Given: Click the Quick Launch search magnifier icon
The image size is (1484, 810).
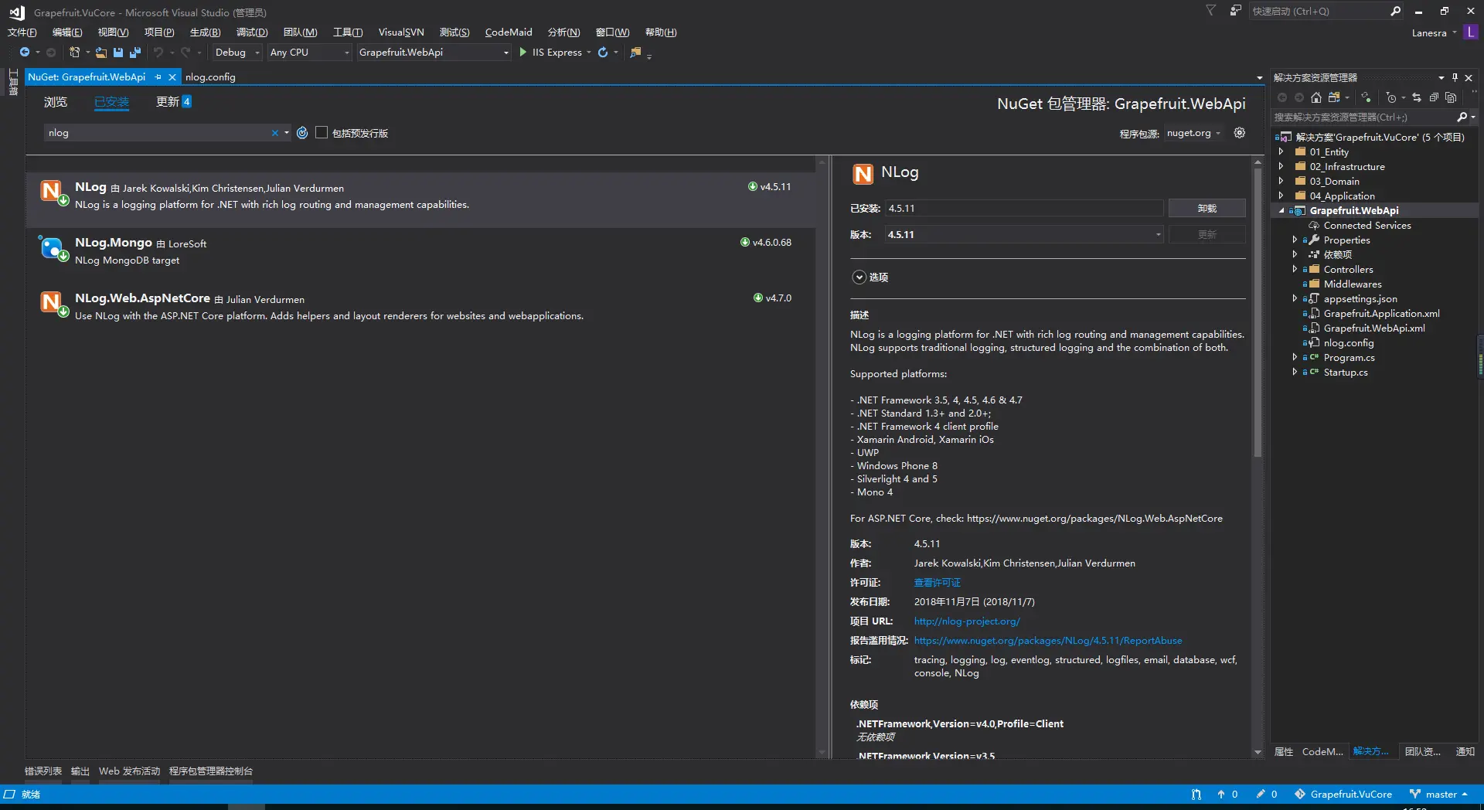Looking at the screenshot, I should [x=1395, y=11].
